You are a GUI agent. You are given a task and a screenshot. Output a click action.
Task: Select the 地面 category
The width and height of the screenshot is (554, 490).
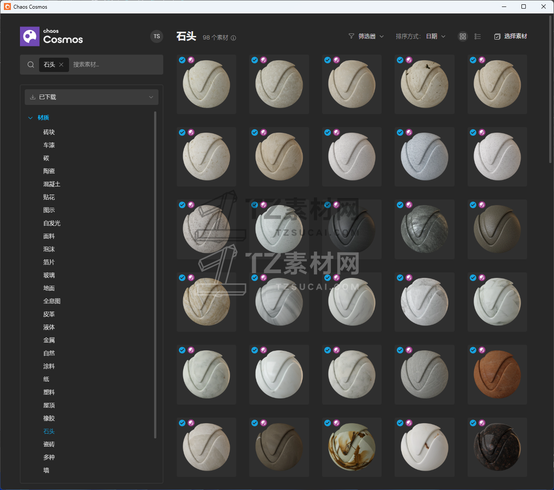[x=49, y=288]
